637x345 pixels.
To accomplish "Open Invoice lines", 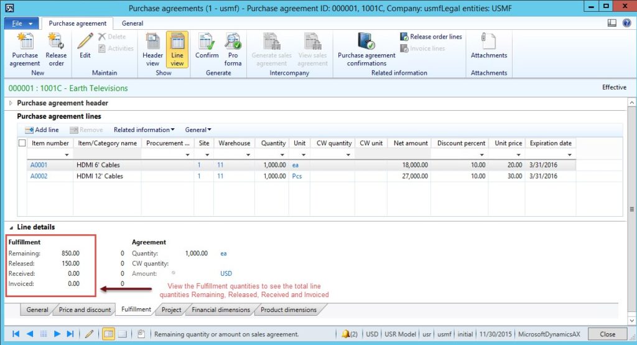I will tap(422, 49).
